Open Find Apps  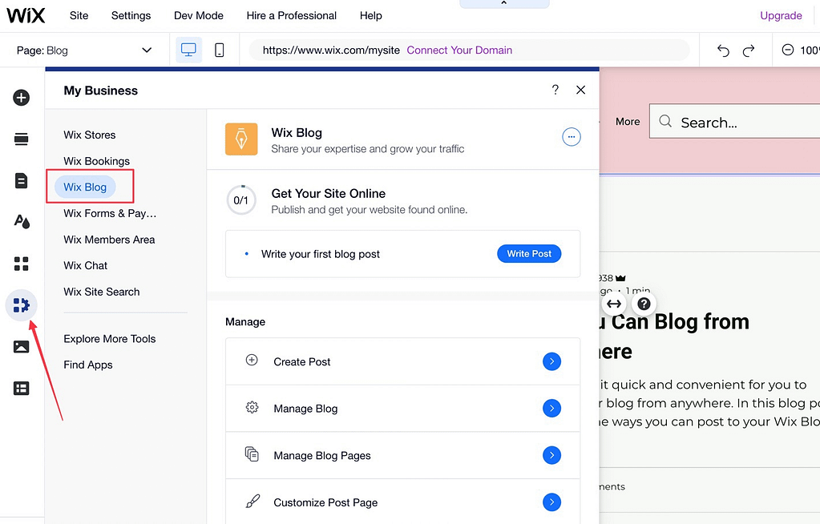88,365
